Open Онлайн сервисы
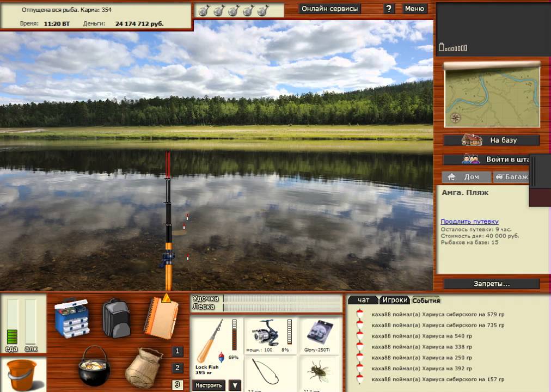Viewport: 551px width, 392px height. click(329, 8)
